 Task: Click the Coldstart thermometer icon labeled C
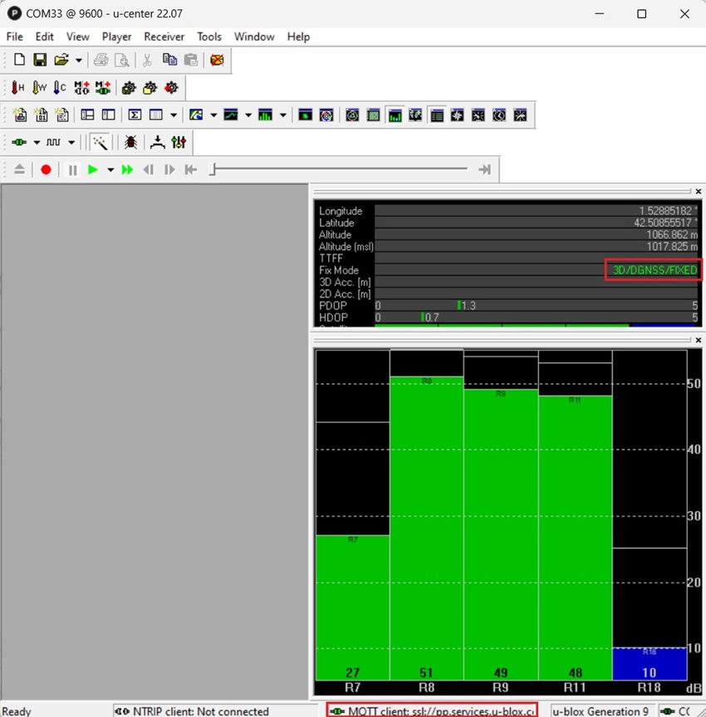59,87
